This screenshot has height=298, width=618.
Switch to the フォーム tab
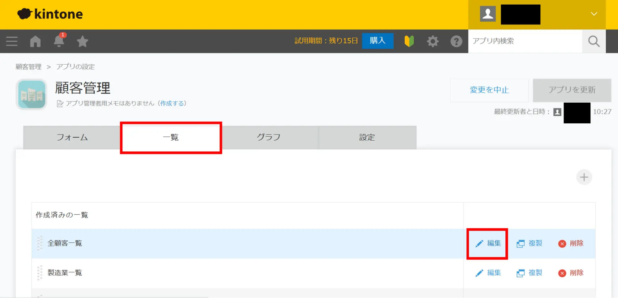point(72,137)
